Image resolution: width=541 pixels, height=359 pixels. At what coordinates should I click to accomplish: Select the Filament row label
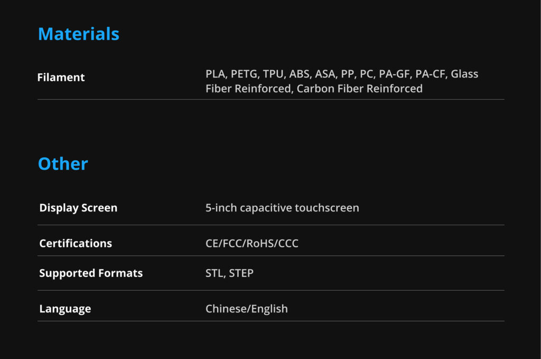(61, 77)
